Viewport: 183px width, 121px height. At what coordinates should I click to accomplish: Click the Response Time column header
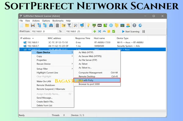coord(84,38)
